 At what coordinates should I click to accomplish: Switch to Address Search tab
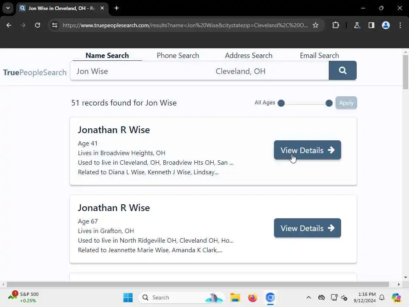(x=248, y=55)
